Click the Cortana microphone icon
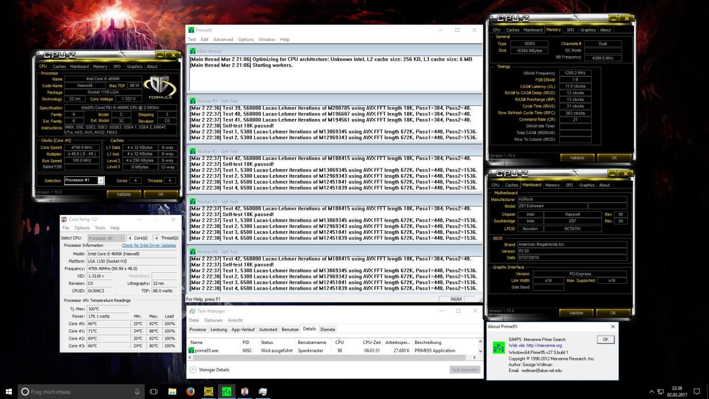 coord(137,392)
